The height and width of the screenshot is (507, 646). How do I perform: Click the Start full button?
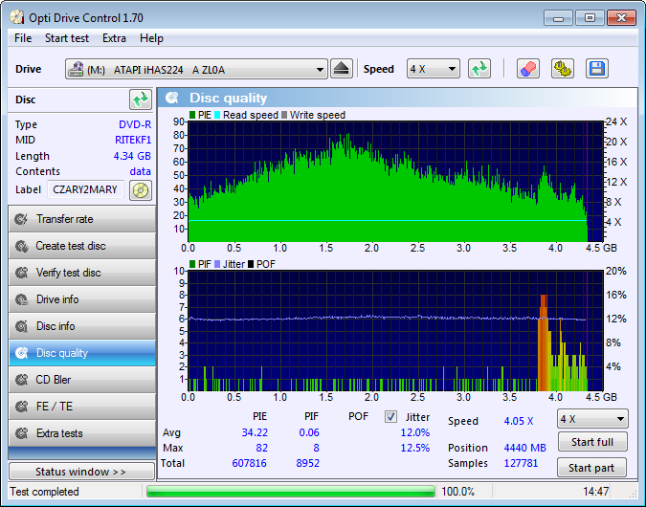coord(592,442)
